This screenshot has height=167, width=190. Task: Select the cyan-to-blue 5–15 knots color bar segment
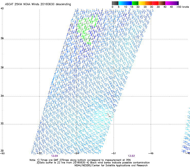(125, 3)
